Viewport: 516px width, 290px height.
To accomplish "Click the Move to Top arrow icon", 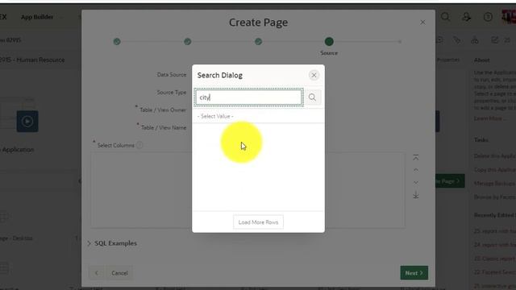I will [x=416, y=158].
